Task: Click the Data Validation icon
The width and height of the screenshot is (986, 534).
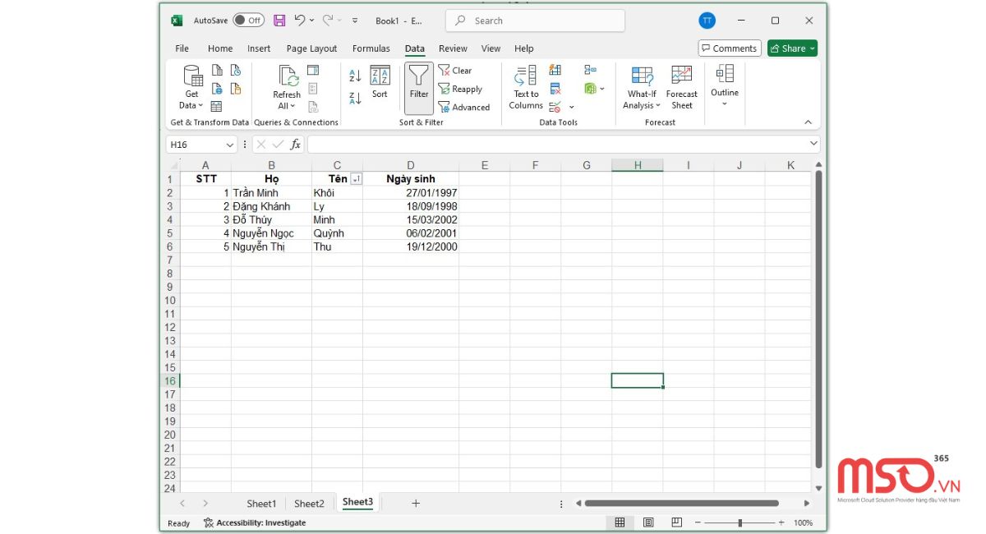Action: (555, 107)
